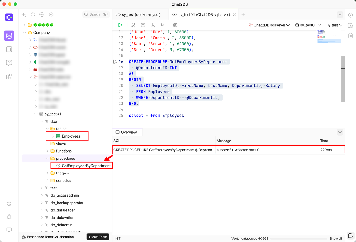This screenshot has height=242, width=356.
Task: Select the db_datareader schema
Action: [63, 210]
